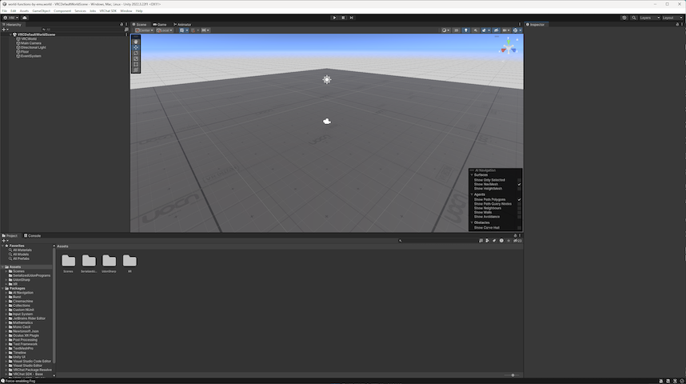
Task: Select the Hand view tool
Action: click(x=136, y=42)
